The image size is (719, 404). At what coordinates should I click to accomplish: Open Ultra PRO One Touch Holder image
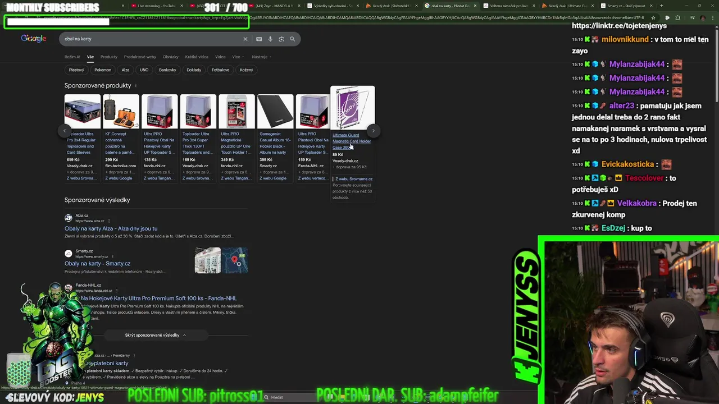click(x=236, y=112)
